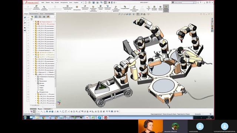Open the Инструменты (Tools) menu
237x133 pixels.
click(x=64, y=3)
